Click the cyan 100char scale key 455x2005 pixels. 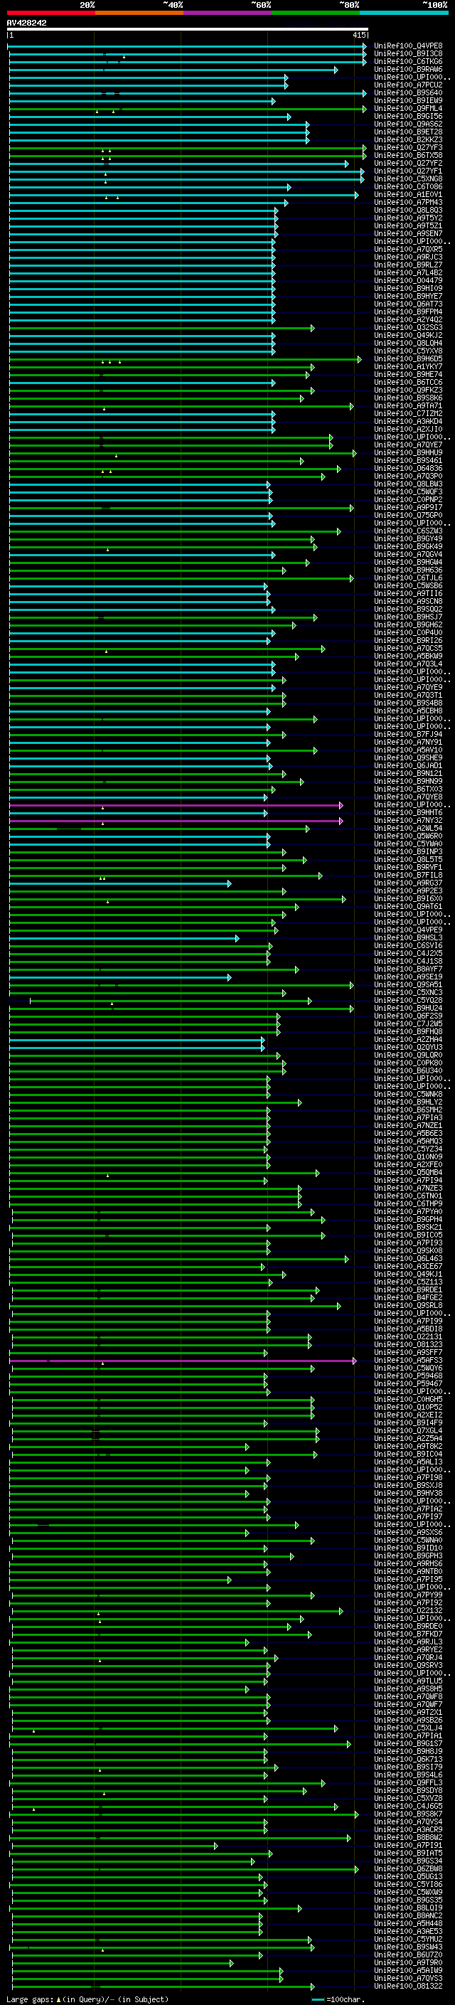318,1999
